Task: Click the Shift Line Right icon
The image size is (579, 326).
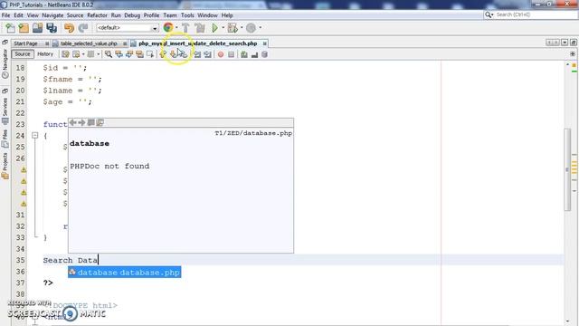Action: pos(207,54)
